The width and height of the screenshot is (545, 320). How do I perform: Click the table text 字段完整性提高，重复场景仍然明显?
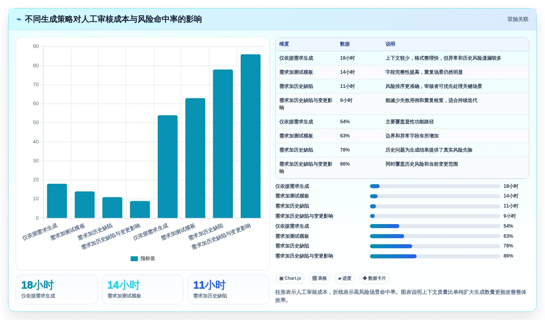[424, 72]
